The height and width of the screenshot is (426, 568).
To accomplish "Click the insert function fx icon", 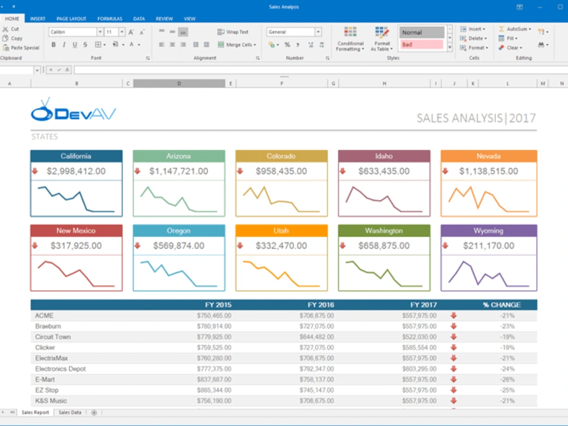I will click(67, 70).
